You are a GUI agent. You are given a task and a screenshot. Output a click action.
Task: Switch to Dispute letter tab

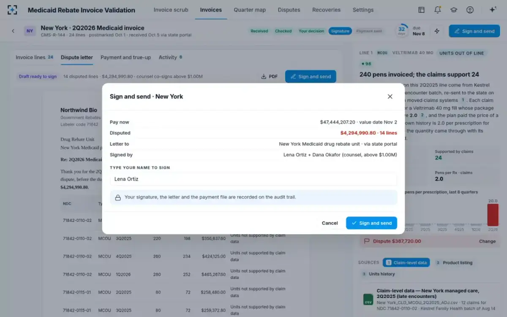point(77,57)
